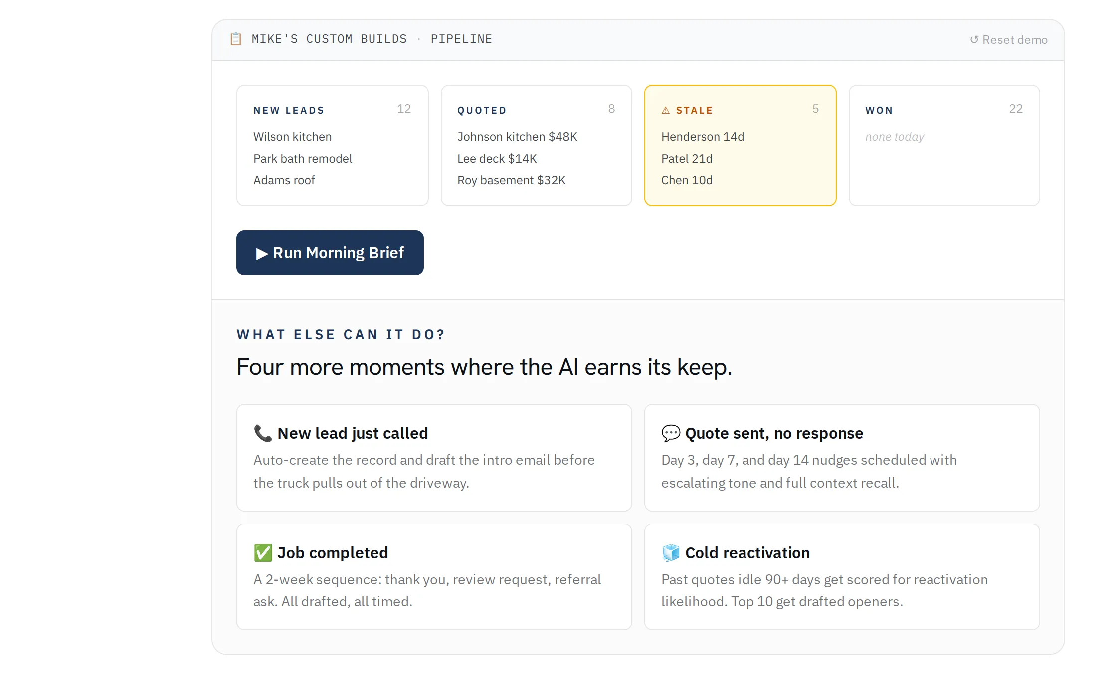Select the Quoted column header

482,110
